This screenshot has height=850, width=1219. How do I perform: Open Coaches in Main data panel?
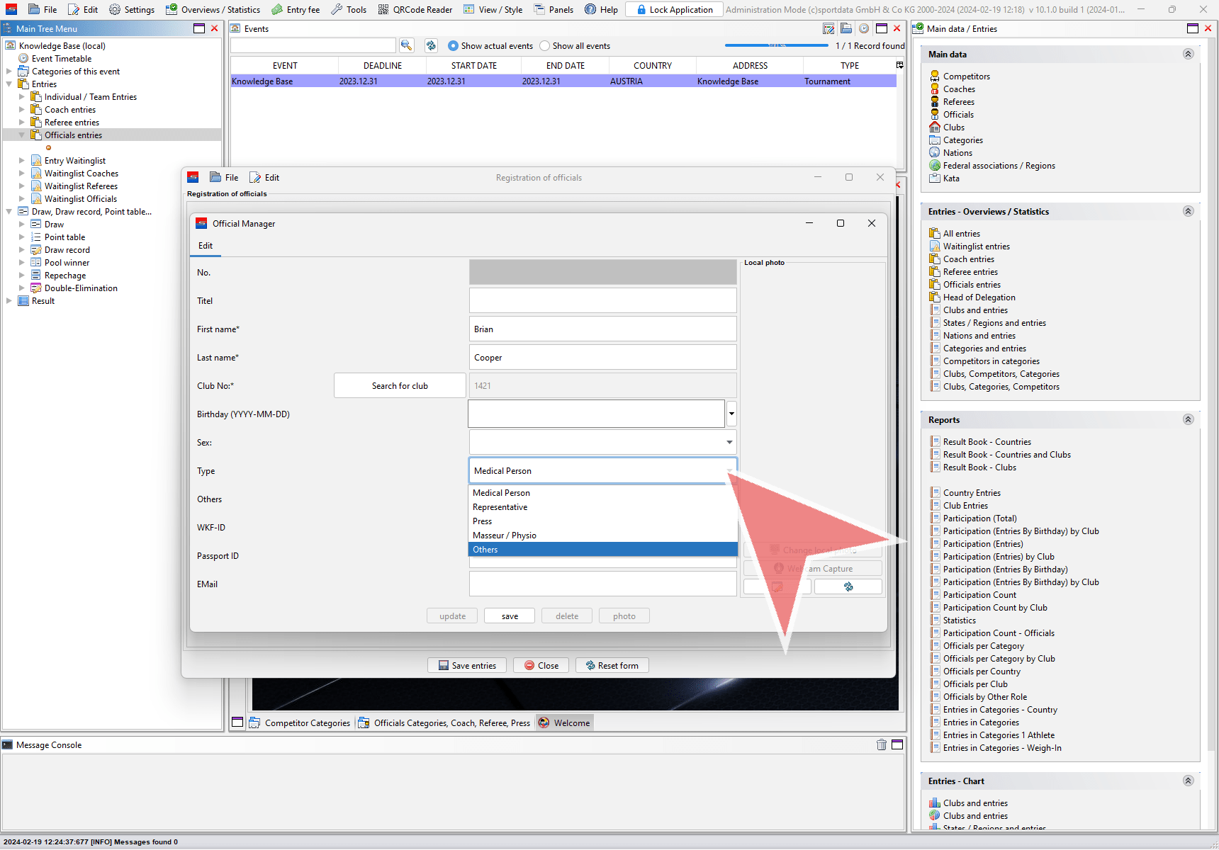(959, 89)
